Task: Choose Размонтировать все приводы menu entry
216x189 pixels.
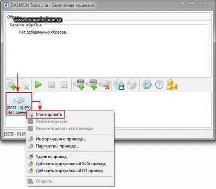Action: click(x=71, y=128)
